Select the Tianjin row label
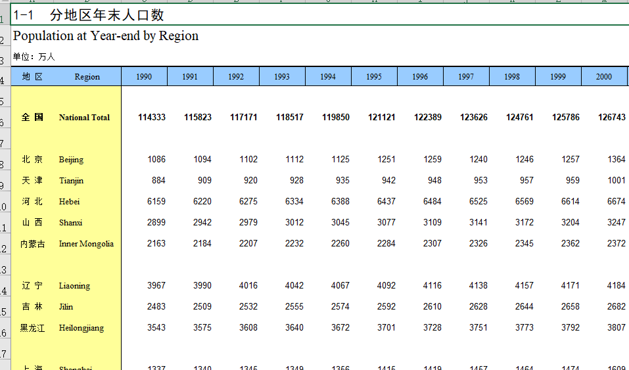 (x=72, y=181)
